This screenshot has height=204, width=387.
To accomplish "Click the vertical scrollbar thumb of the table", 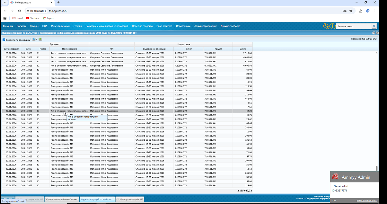I will coord(377,169).
